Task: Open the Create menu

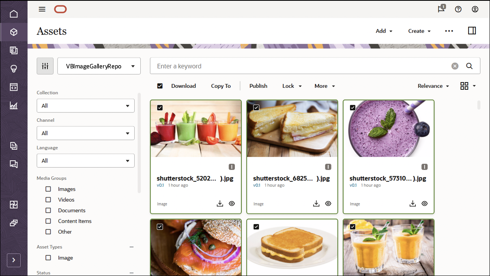Action: (x=419, y=31)
